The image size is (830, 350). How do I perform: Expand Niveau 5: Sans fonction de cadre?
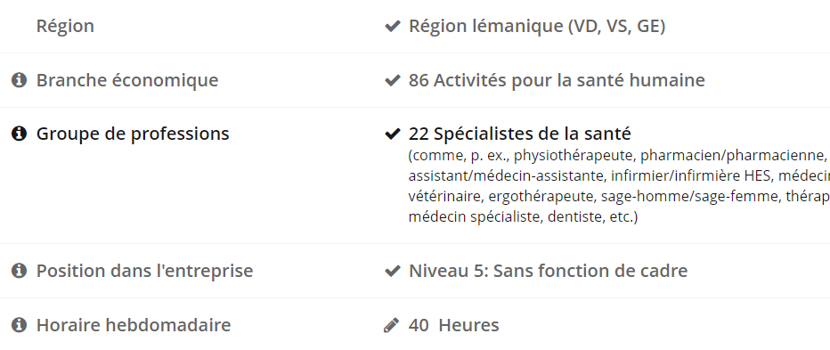pos(548,271)
